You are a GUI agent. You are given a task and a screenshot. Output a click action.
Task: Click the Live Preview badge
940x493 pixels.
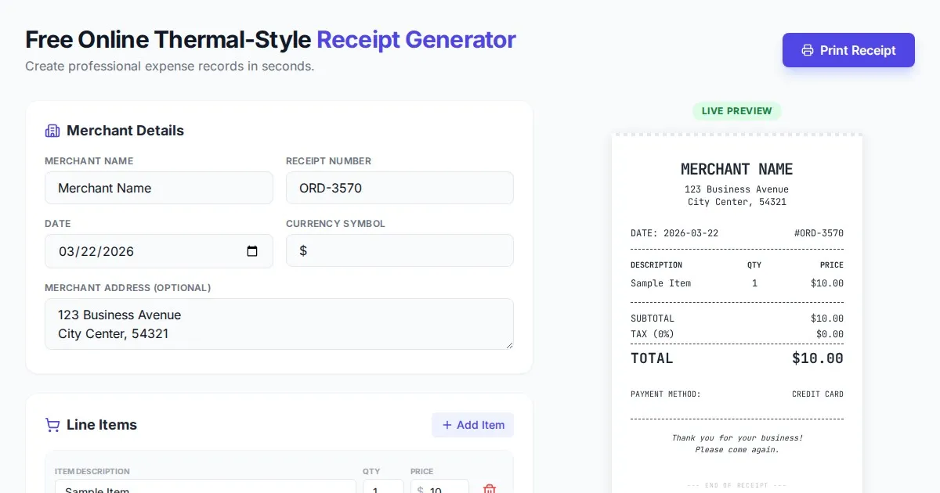(x=736, y=111)
